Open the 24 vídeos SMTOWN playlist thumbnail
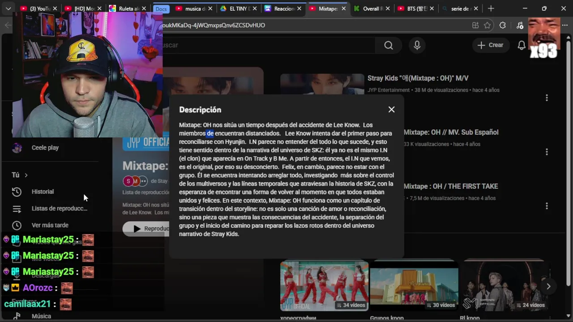 click(x=504, y=286)
